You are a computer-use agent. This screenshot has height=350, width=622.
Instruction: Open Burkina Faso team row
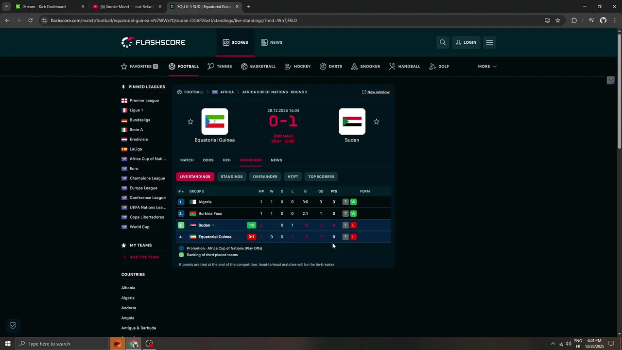[283, 213]
